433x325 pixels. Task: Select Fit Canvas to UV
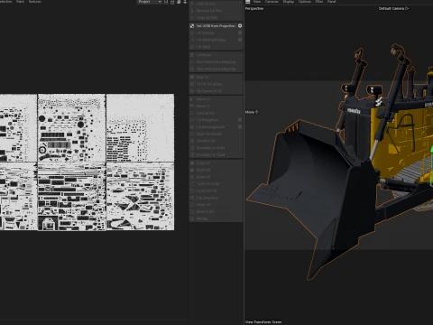click(x=216, y=91)
